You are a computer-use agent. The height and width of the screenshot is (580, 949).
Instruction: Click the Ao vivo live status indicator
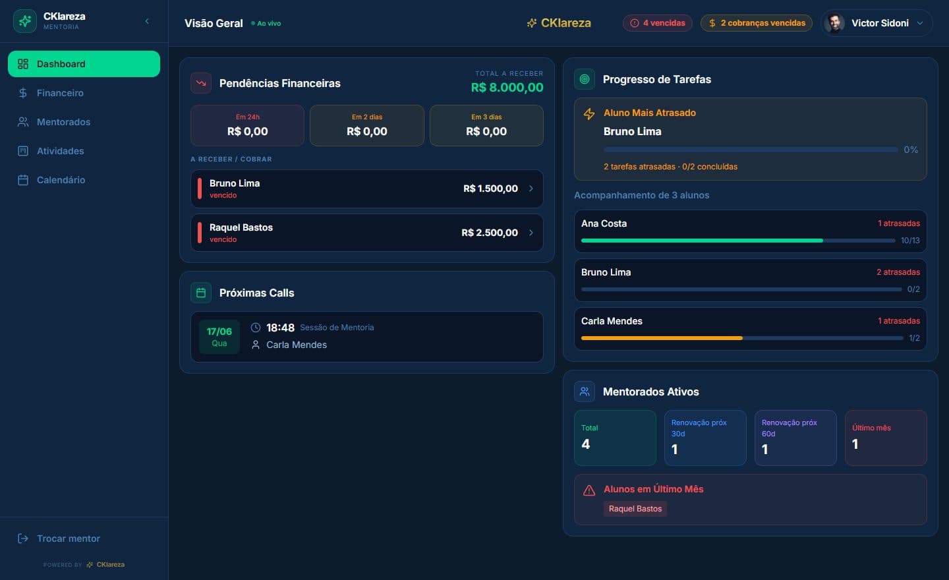point(266,23)
